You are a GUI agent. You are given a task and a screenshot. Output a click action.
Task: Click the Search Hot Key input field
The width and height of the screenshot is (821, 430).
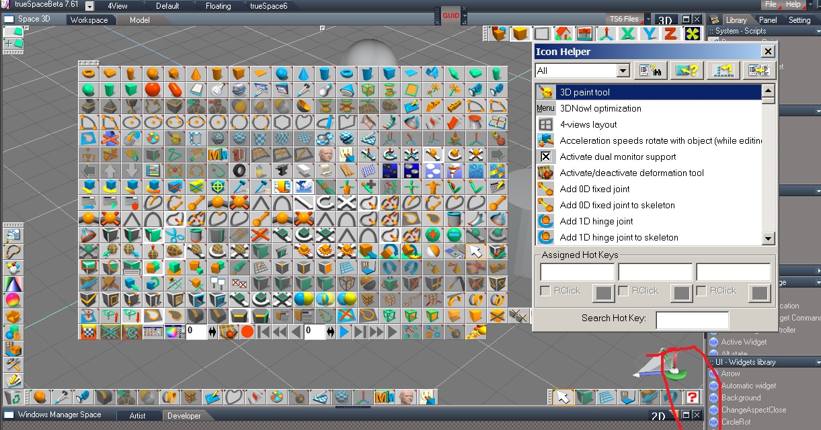tap(692, 320)
